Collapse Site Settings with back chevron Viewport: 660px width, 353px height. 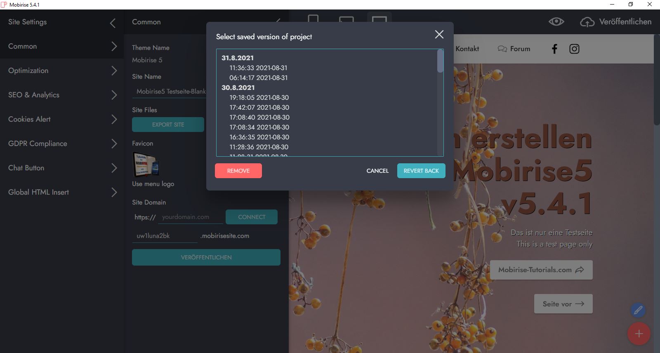[x=113, y=23]
